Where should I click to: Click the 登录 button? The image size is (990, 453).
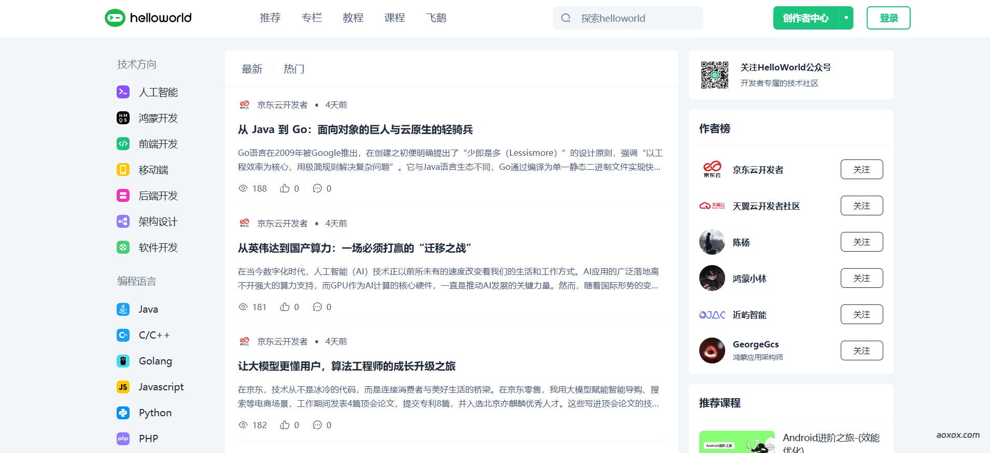click(888, 18)
